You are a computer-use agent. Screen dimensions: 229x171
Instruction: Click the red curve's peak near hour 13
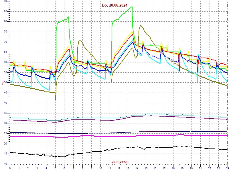(132, 34)
